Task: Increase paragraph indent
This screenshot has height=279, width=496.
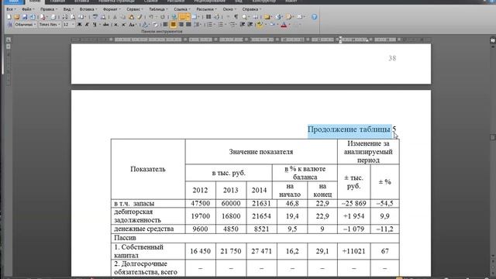Action: coord(250,24)
